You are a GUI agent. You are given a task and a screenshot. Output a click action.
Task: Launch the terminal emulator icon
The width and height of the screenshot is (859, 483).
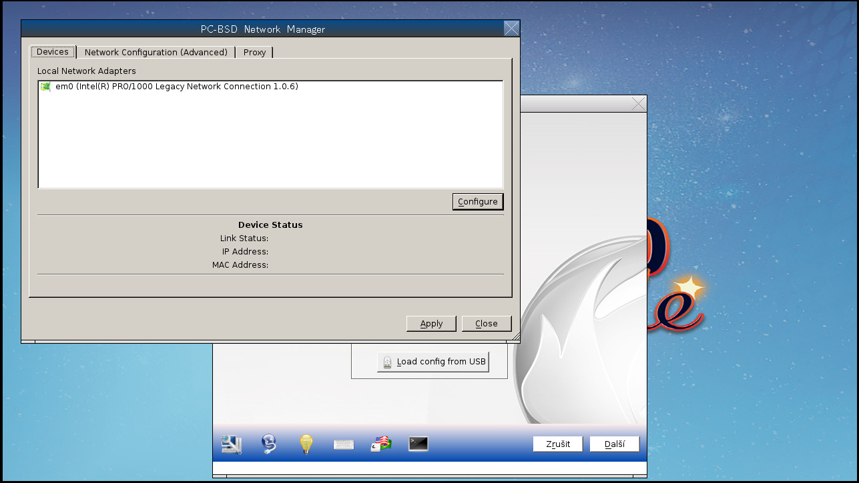tap(418, 444)
